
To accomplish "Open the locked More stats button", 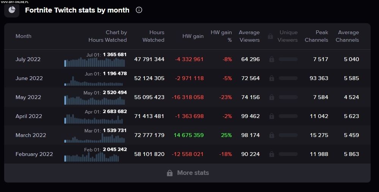I will [188, 173].
